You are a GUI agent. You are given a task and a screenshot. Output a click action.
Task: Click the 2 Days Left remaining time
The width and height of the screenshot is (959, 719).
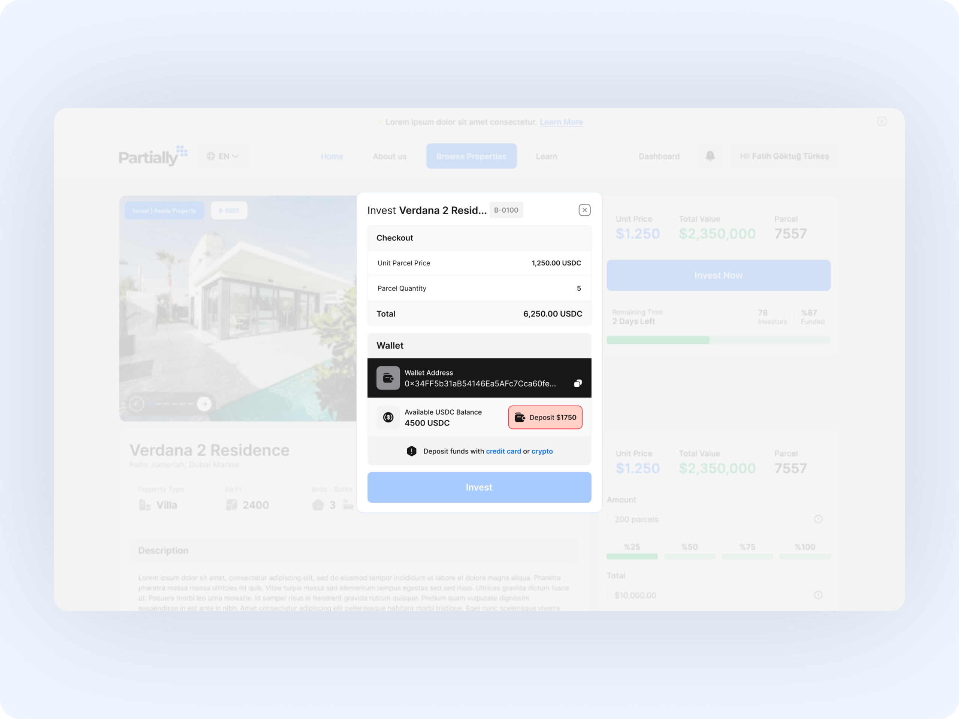coord(633,322)
